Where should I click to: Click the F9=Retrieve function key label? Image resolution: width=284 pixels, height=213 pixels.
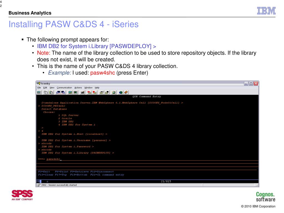(79, 171)
